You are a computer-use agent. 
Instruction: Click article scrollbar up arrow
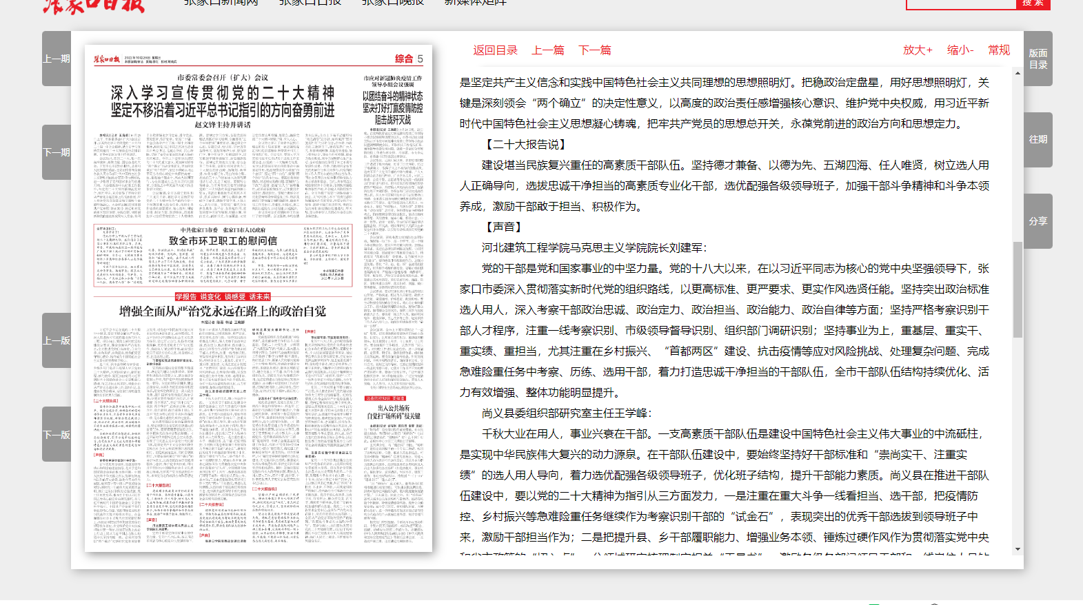tap(1018, 72)
